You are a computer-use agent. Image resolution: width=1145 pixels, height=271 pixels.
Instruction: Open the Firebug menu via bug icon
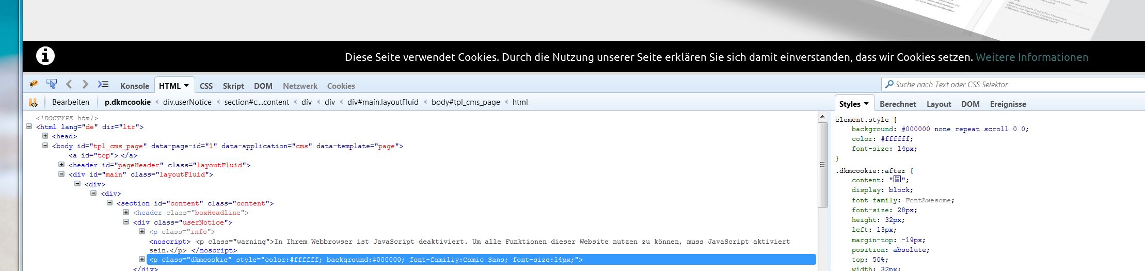click(x=34, y=84)
